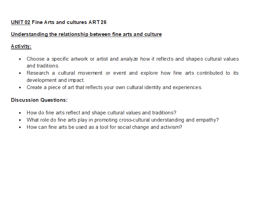
Task: Click the bullet before "How do fine arts reflect"
Action: pyautogui.click(x=20, y=113)
